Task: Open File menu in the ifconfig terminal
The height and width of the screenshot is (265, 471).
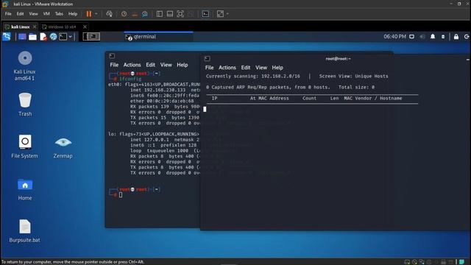Action: point(114,65)
